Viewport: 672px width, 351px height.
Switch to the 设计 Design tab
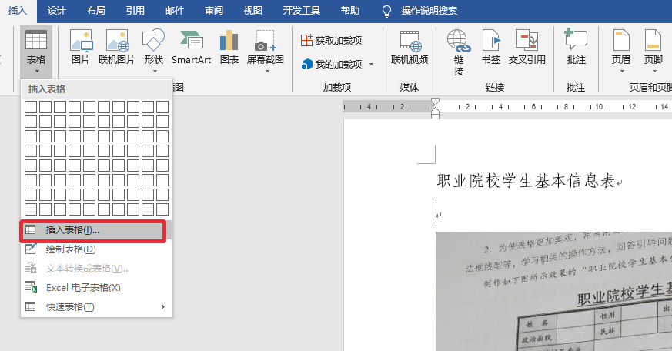(x=56, y=11)
